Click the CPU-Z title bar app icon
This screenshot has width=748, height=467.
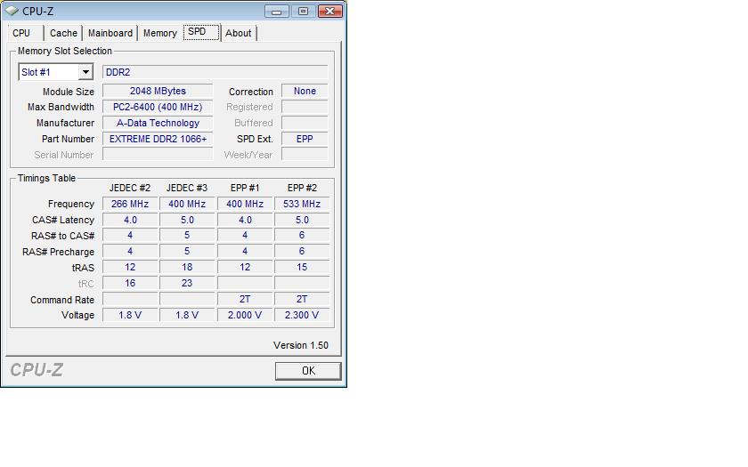(x=12, y=11)
